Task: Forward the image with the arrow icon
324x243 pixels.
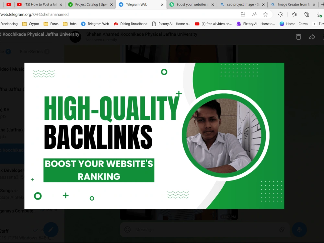Action: pyautogui.click(x=312, y=37)
